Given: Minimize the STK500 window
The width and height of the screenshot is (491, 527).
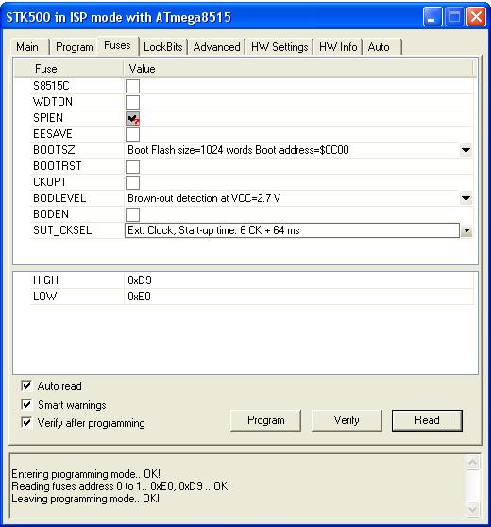Looking at the screenshot, I should pyautogui.click(x=432, y=16).
